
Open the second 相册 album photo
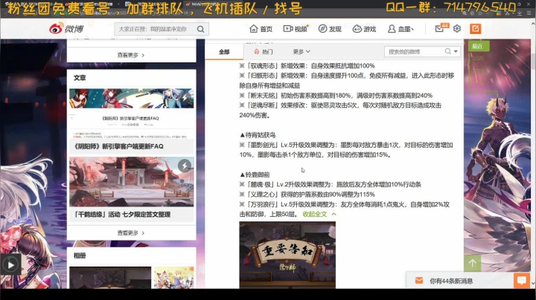tap(173, 278)
